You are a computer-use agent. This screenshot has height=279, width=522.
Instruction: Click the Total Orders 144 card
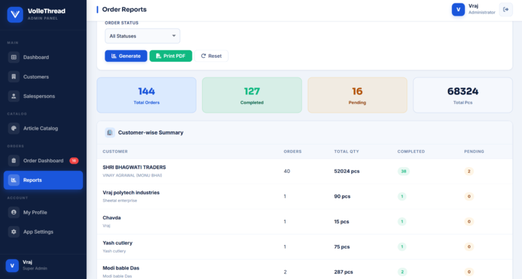146,95
